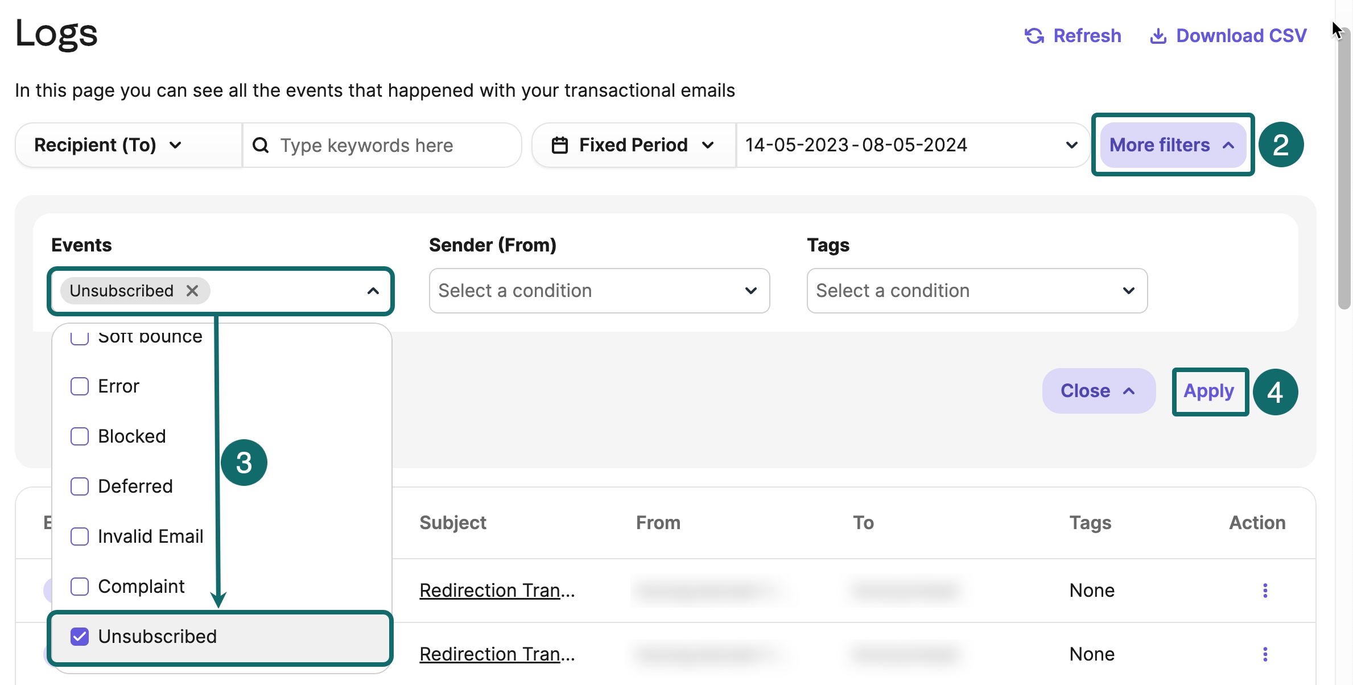Click the To column header
Image resolution: width=1353 pixels, height=685 pixels.
[x=863, y=523]
